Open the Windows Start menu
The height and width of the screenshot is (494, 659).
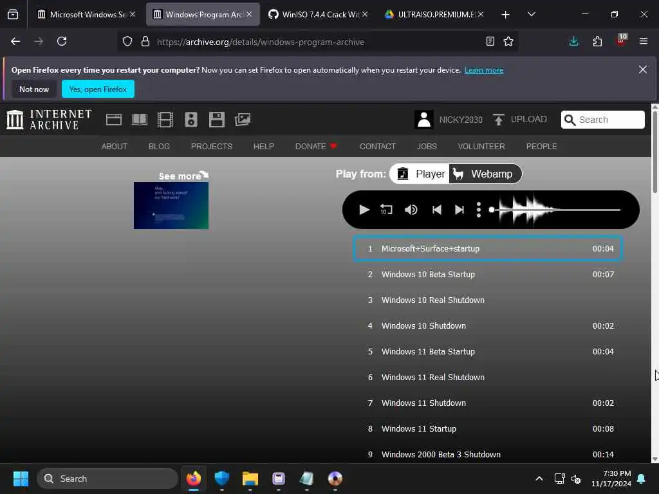coord(21,479)
